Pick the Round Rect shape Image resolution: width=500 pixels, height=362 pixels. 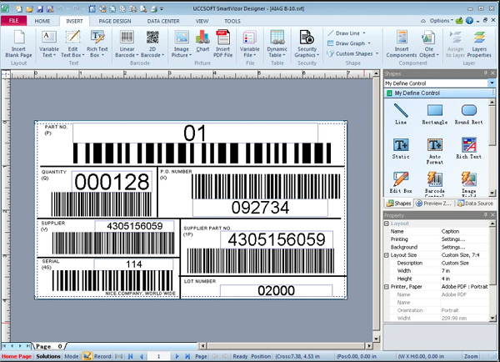click(x=468, y=113)
